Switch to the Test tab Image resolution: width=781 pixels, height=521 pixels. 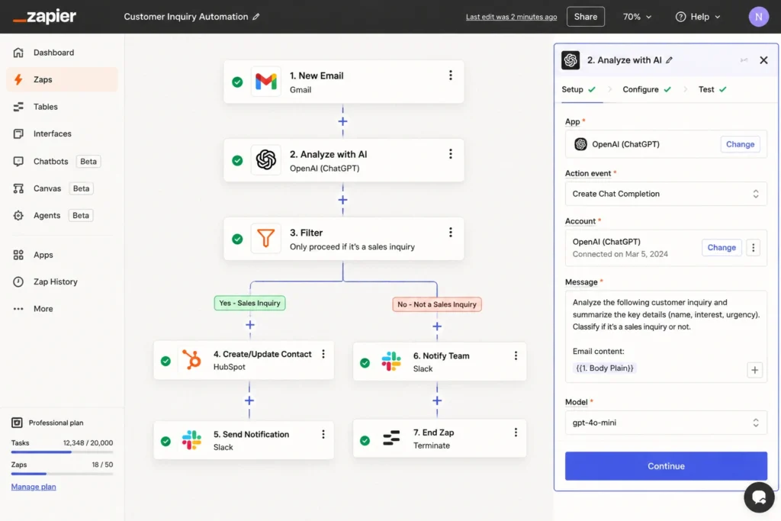[x=712, y=90]
